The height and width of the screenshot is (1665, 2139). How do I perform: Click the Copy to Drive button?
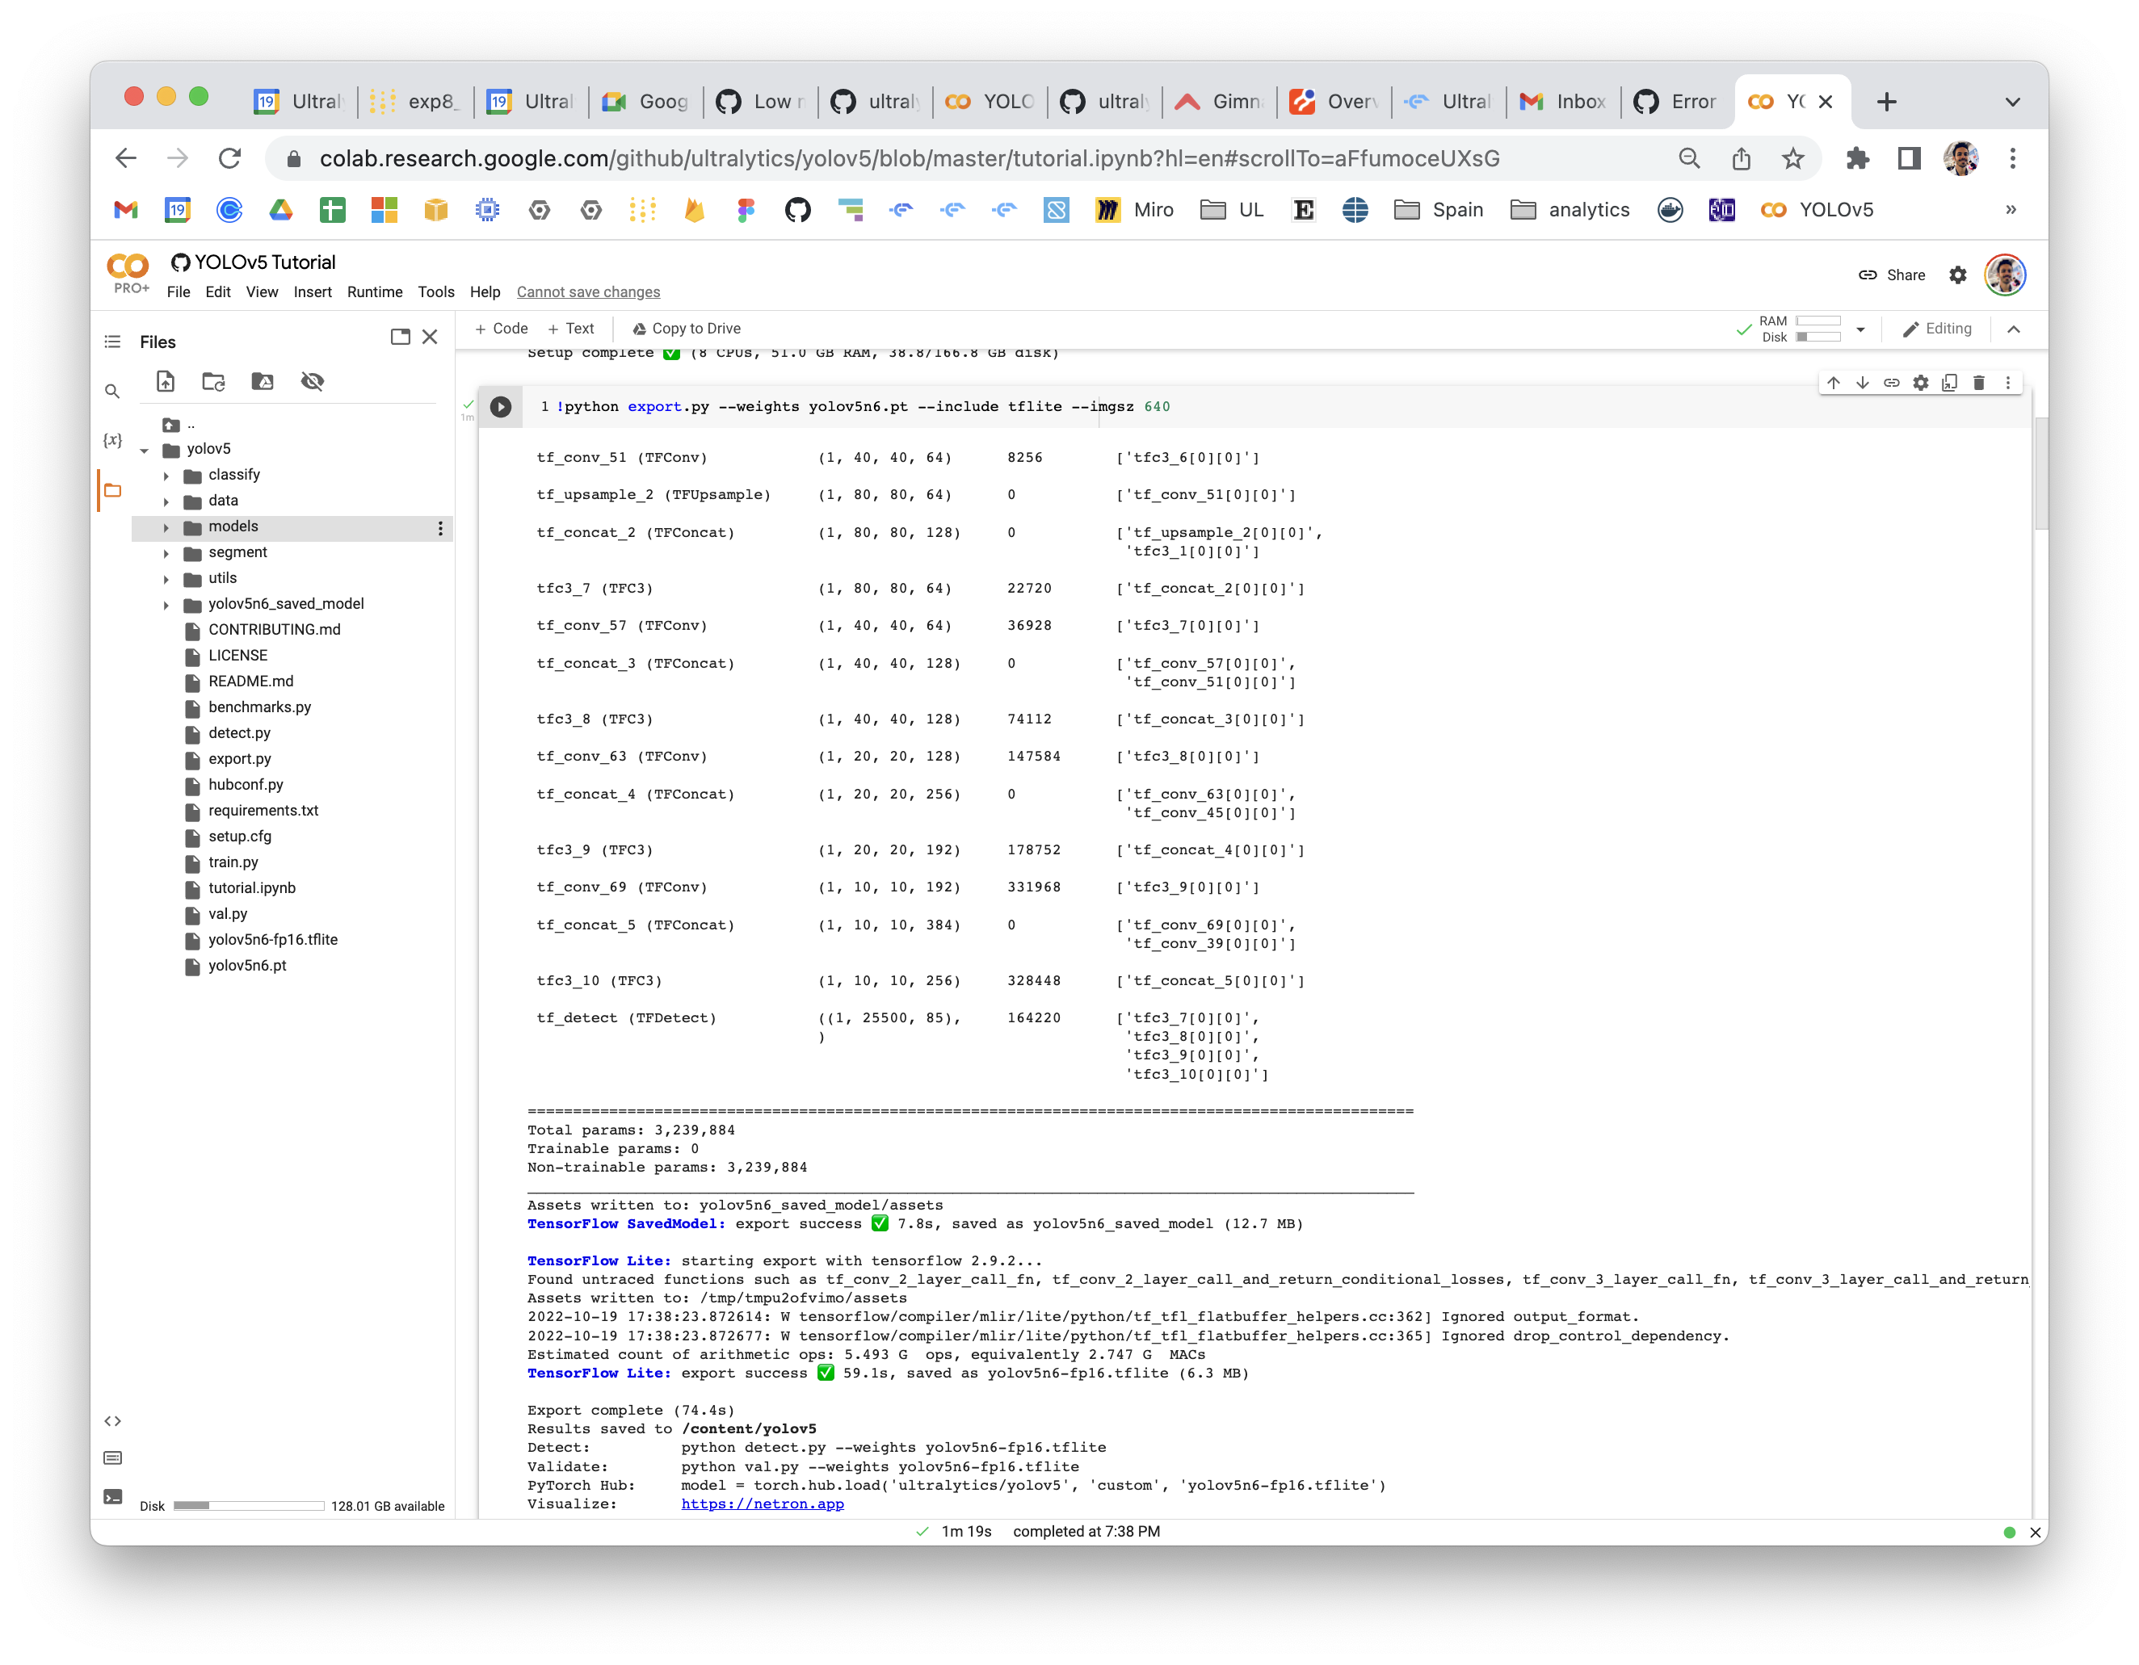[x=686, y=328]
